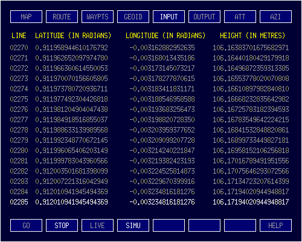Hit the STOP button
The image size is (302, 242).
click(62, 225)
